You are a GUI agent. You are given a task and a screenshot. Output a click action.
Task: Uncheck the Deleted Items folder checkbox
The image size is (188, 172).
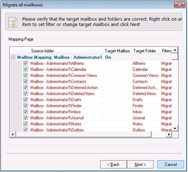tap(25, 94)
